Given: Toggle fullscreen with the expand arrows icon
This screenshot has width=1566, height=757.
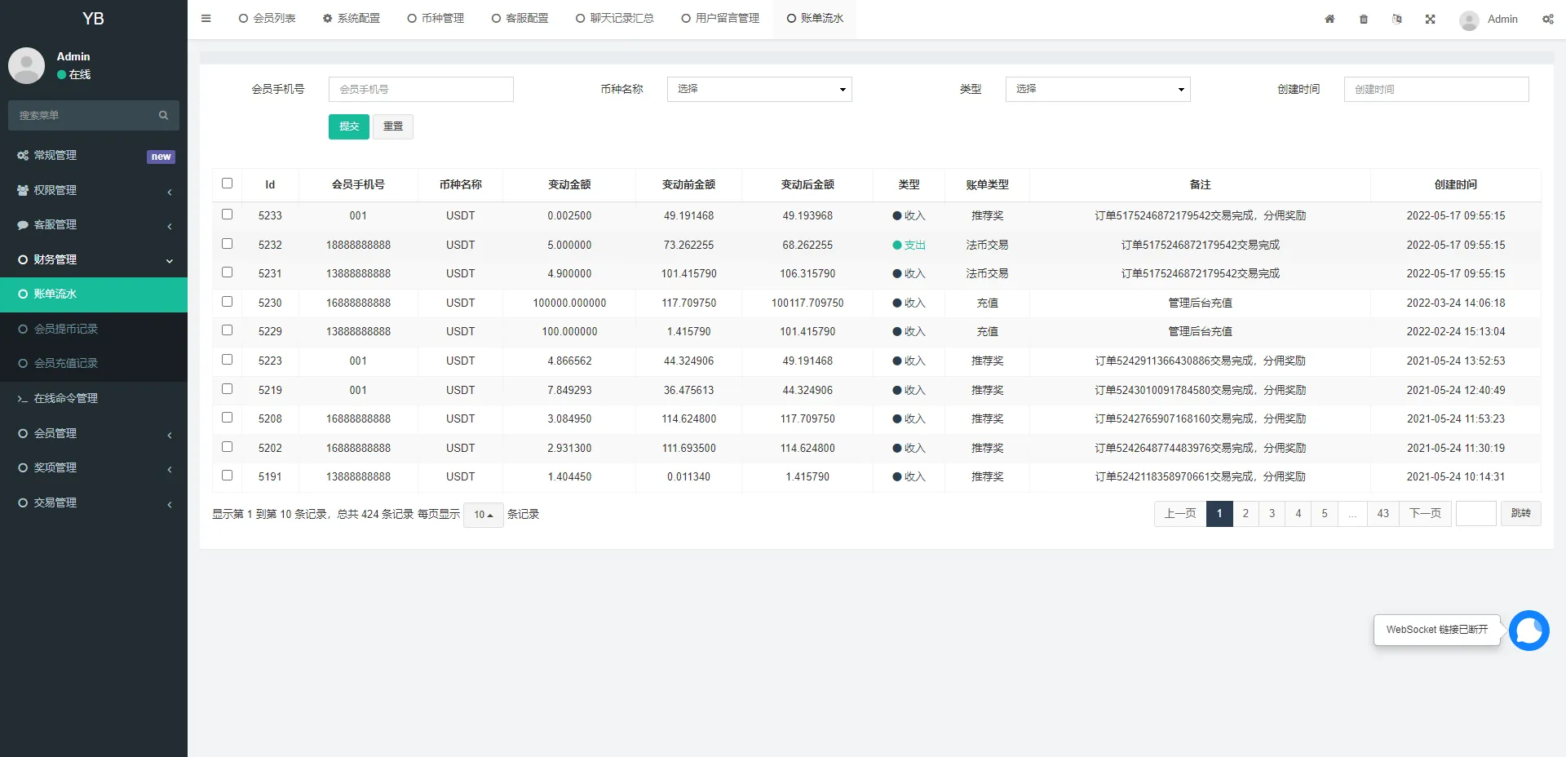Looking at the screenshot, I should click(1430, 19).
